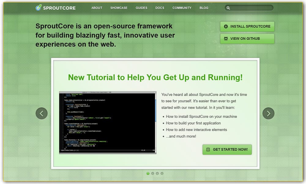Screen dimensions: 306x184
Task: Open the COMMUNITY menu item
Action: (x=182, y=8)
